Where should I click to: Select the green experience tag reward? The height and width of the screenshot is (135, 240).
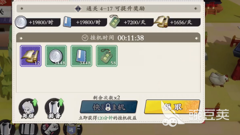[x=107, y=56]
